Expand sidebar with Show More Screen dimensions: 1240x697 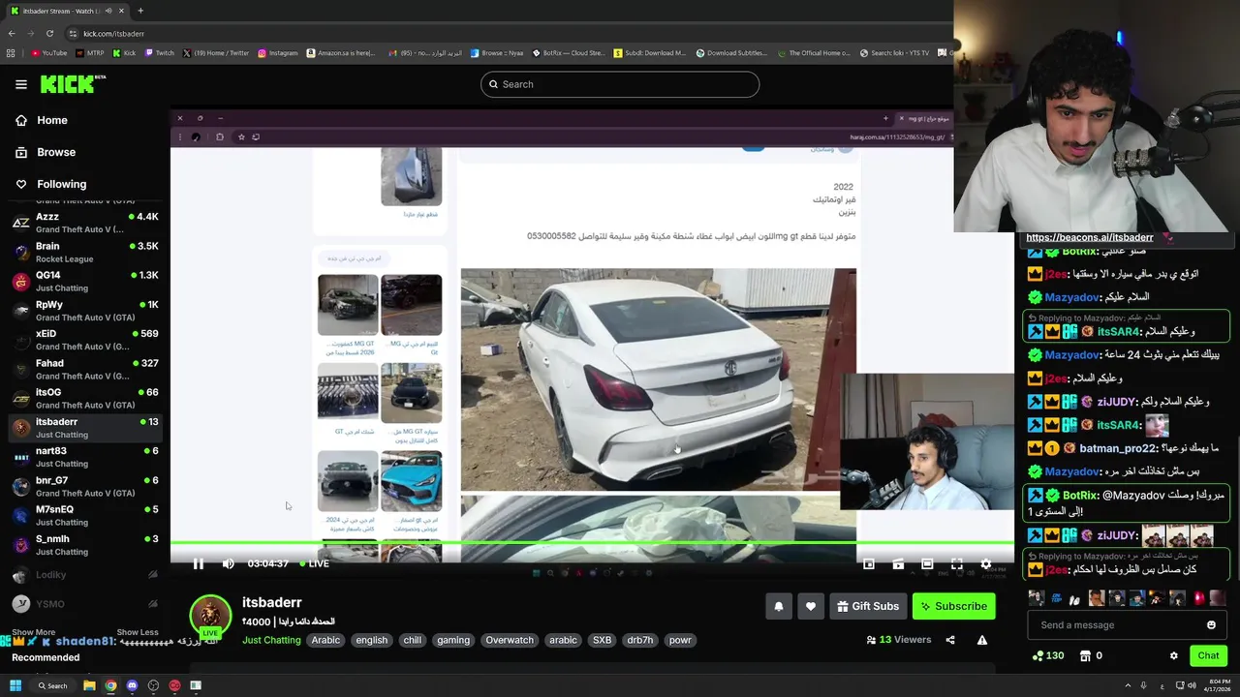[x=34, y=632]
